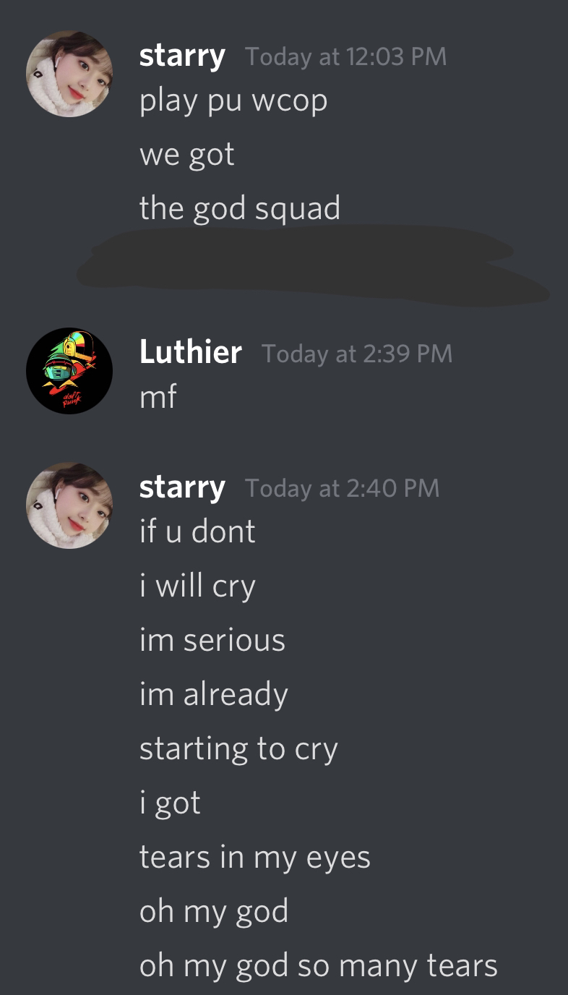This screenshot has height=995, width=568.
Task: Select the message "im serious"
Action: click(212, 641)
